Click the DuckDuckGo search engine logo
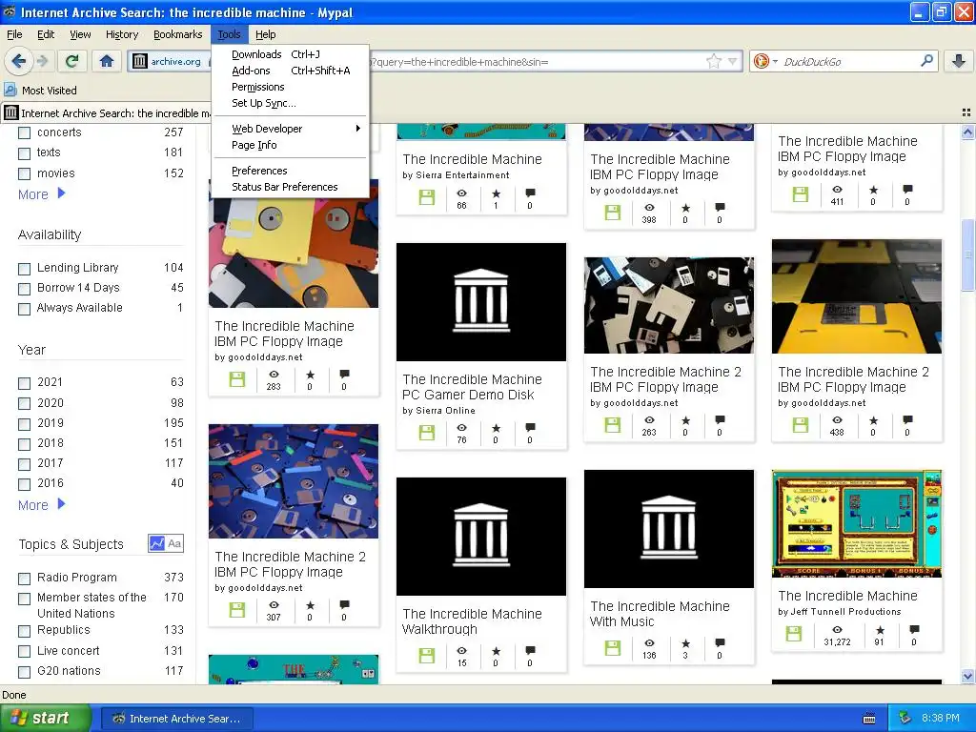This screenshot has height=732, width=976. coord(761,61)
